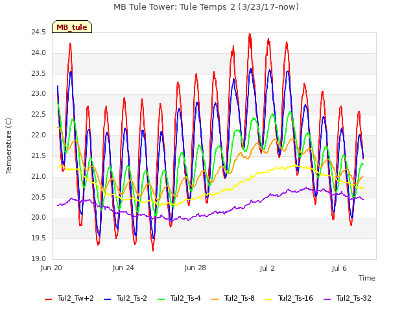Viewport: 415px width, 311px height.
Task: Click the yellow Tul2_Ts-16 legend swatch
Action: tap(268, 299)
